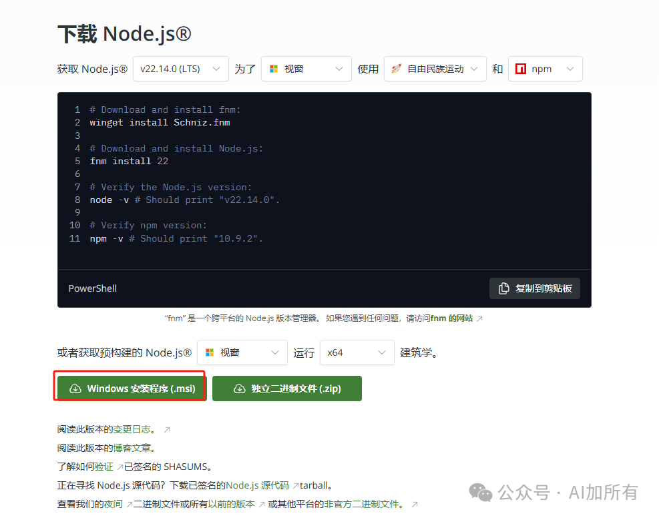Viewport: 659px width, 518px height.
Task: Click the Windows logo in prebuilt platform dropdown
Action: click(x=209, y=352)
